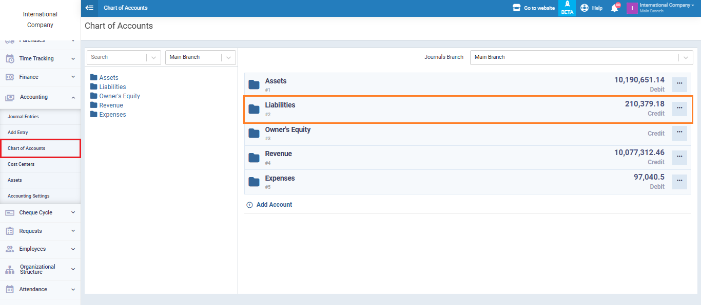Open the three-dots menu for Expenses row
The height and width of the screenshot is (305, 701).
pyautogui.click(x=679, y=182)
